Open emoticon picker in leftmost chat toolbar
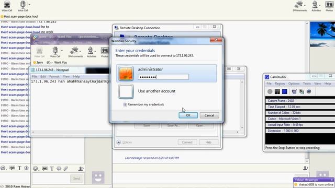Viewport: 335px width, 188px height. click(3, 168)
